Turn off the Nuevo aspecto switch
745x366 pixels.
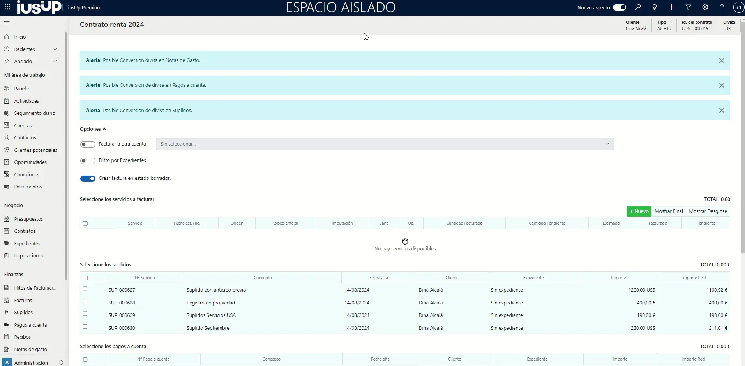[x=619, y=7]
